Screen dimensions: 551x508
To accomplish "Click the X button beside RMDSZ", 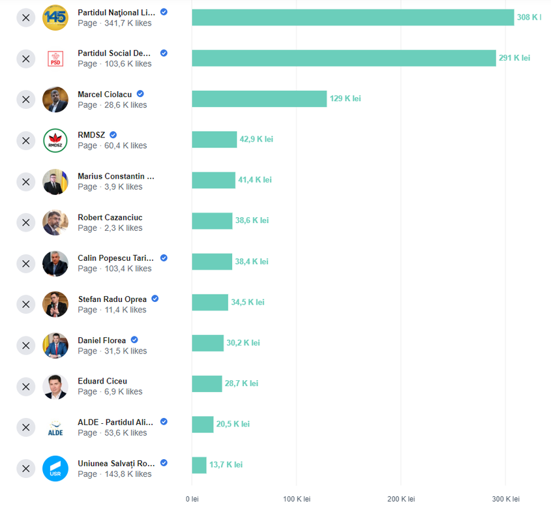I will coord(25,141).
